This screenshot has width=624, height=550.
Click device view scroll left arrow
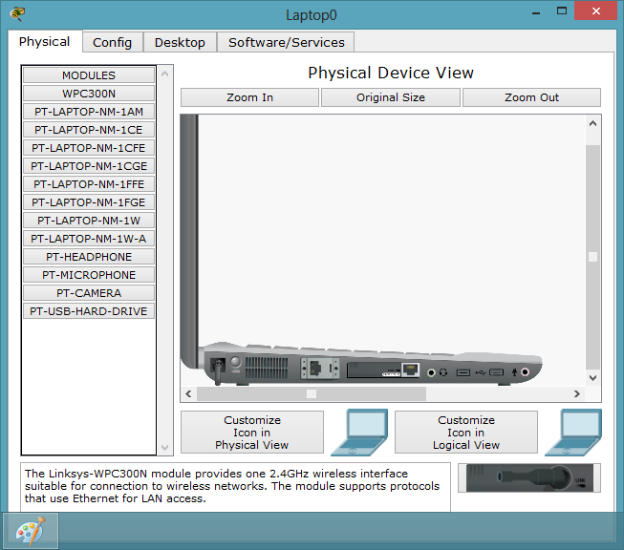click(x=188, y=393)
